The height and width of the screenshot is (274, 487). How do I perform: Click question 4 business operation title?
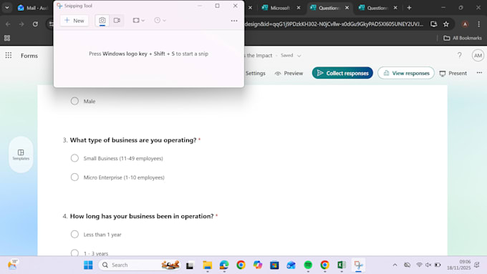[x=142, y=216]
